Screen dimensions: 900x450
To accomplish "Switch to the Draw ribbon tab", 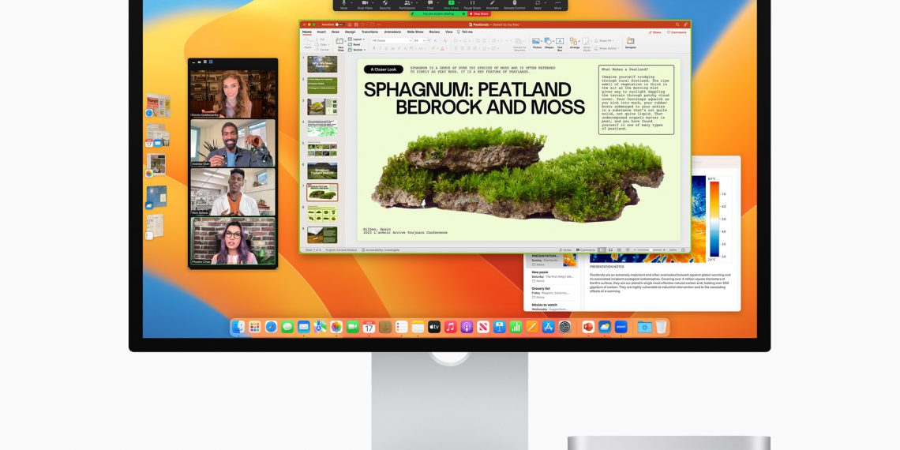I will coord(336,32).
